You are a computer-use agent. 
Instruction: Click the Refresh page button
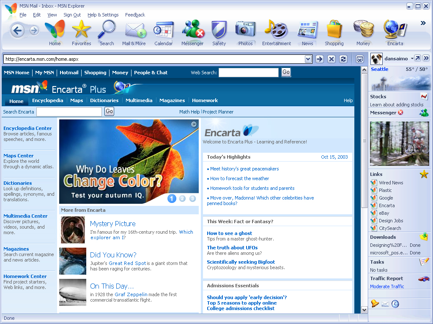[x=343, y=59]
